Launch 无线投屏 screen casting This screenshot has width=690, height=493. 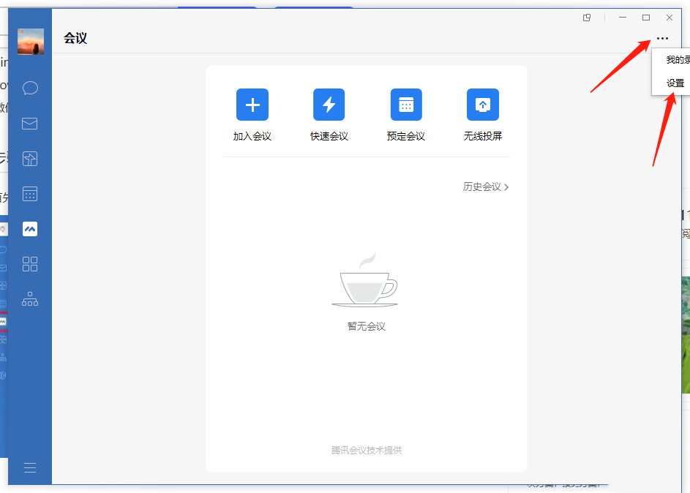tap(482, 105)
